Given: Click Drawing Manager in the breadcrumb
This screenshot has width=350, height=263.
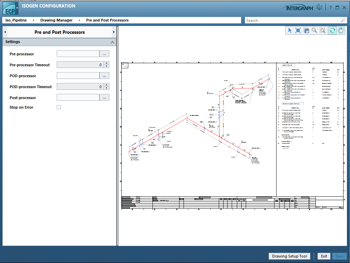Looking at the screenshot, I should [56, 20].
